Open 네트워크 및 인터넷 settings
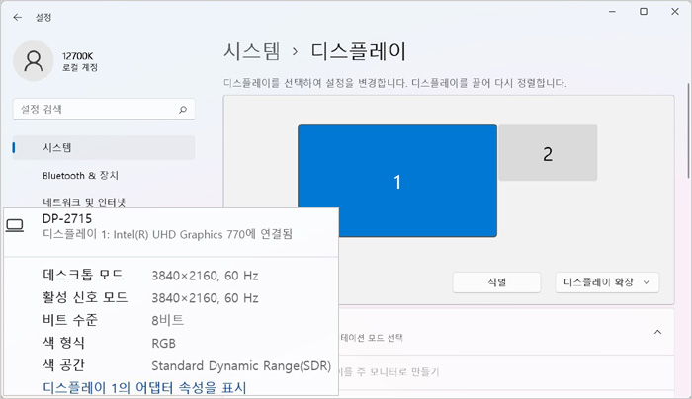This screenshot has height=399, width=692. point(84,202)
